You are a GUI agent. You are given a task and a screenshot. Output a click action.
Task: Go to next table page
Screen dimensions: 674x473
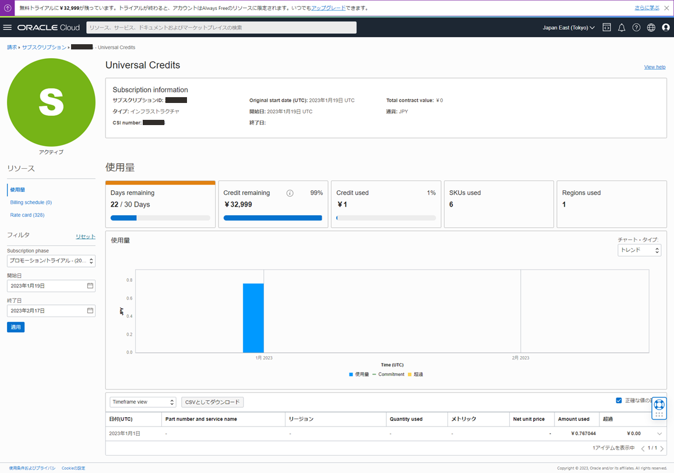[662, 449]
